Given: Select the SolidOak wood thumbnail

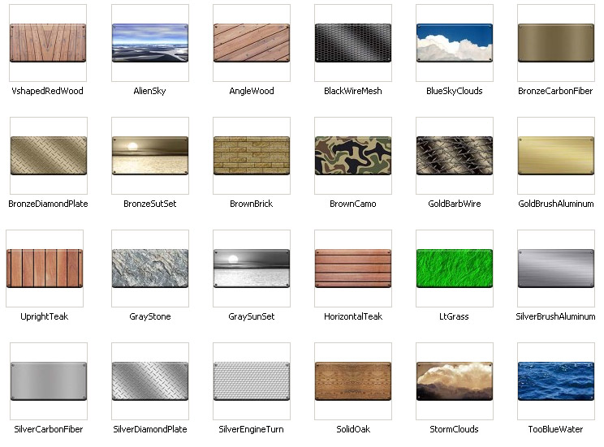Looking at the screenshot, I should (x=353, y=381).
